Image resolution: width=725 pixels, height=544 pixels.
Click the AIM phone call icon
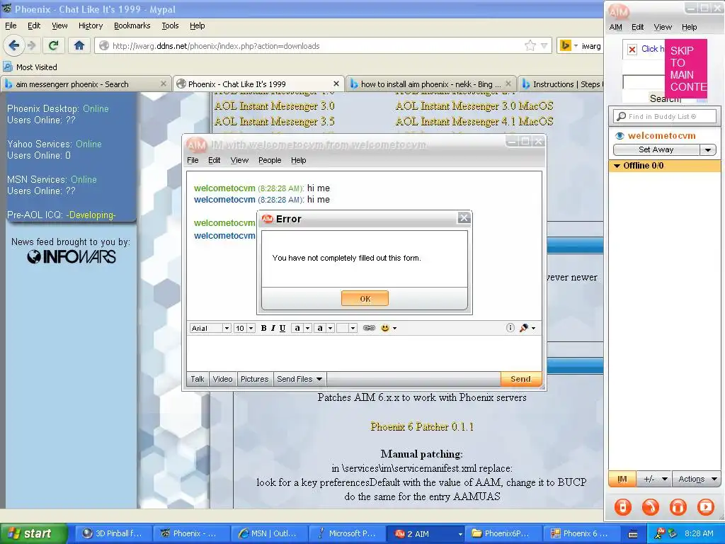650,507
